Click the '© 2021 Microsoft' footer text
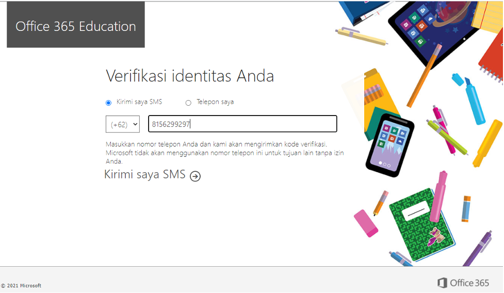Screen dimensions: 504x293 [21, 286]
